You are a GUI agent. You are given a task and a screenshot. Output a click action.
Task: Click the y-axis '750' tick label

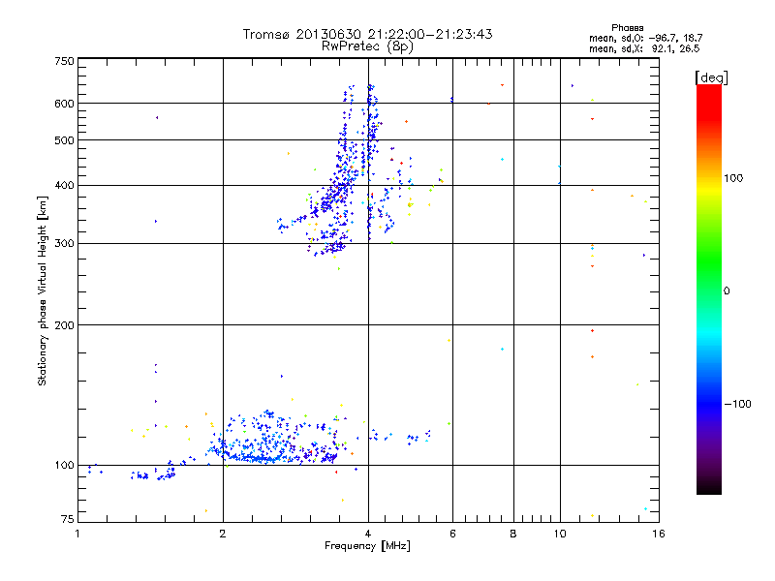[65, 61]
